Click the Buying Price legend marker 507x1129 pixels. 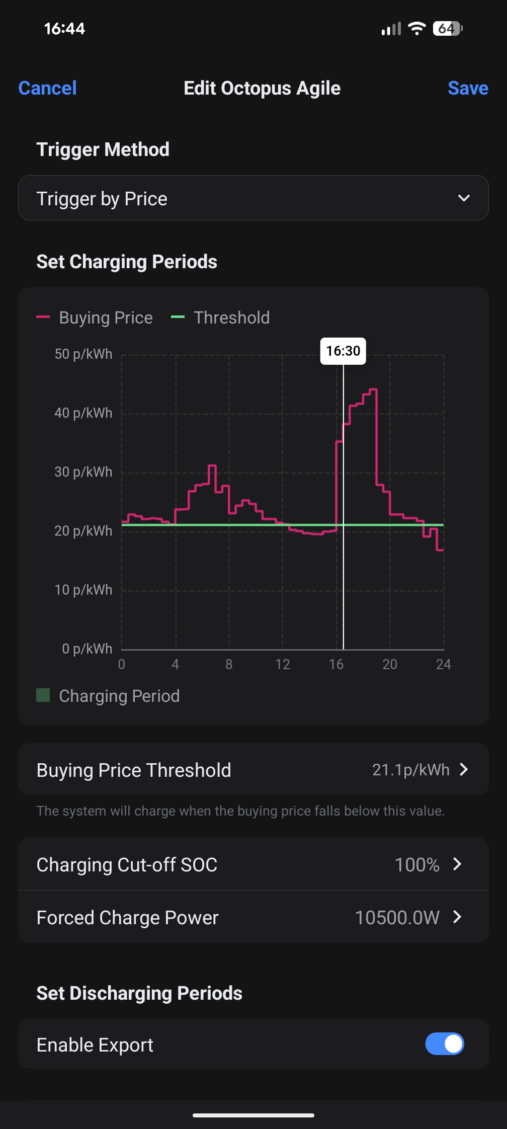click(x=43, y=317)
